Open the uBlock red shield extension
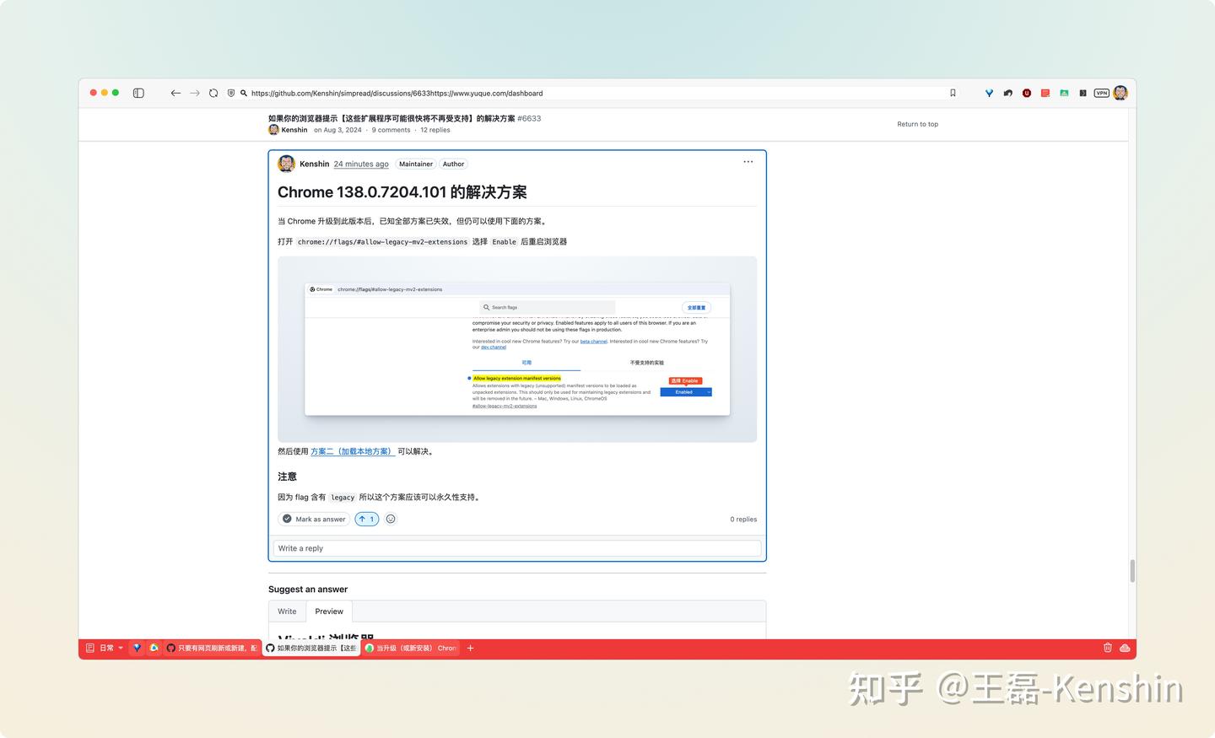The width and height of the screenshot is (1215, 738). (x=1027, y=93)
